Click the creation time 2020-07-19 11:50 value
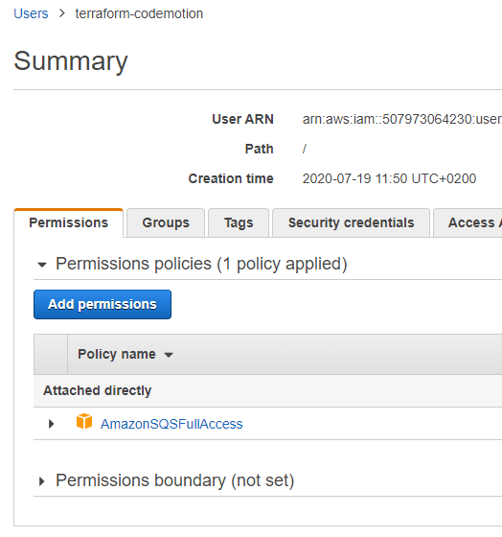The height and width of the screenshot is (537, 502). tap(389, 178)
